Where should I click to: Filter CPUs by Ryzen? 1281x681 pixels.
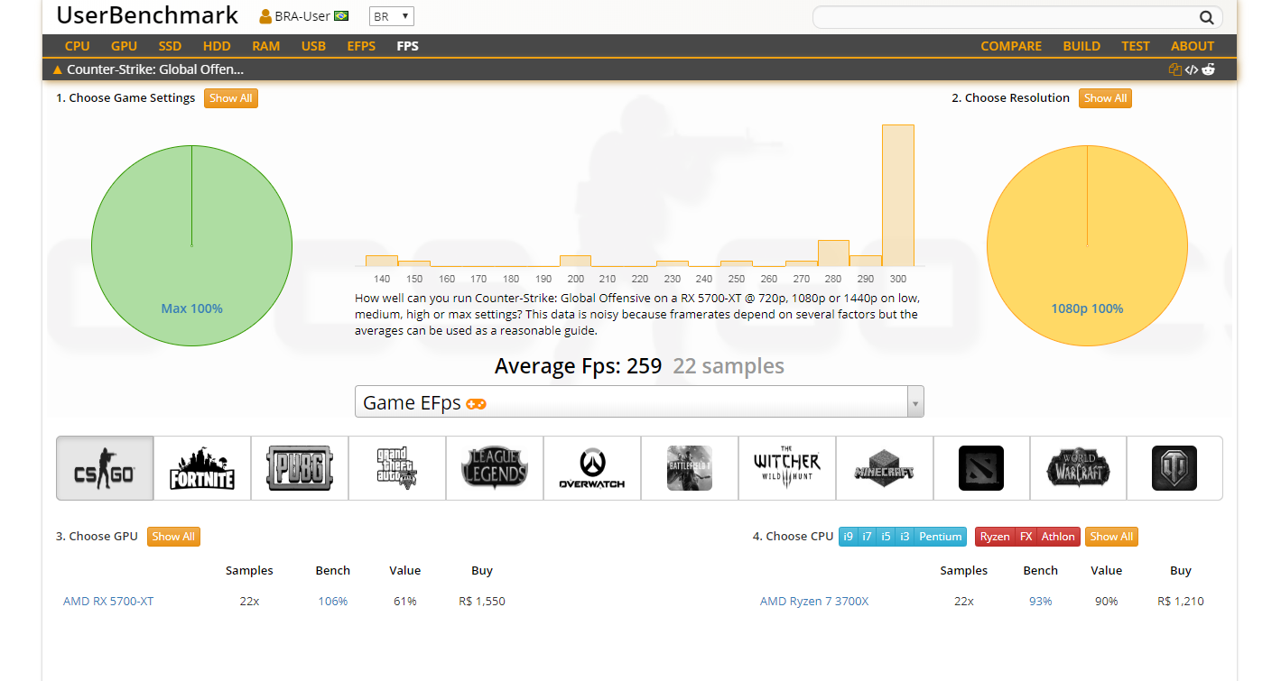click(995, 537)
